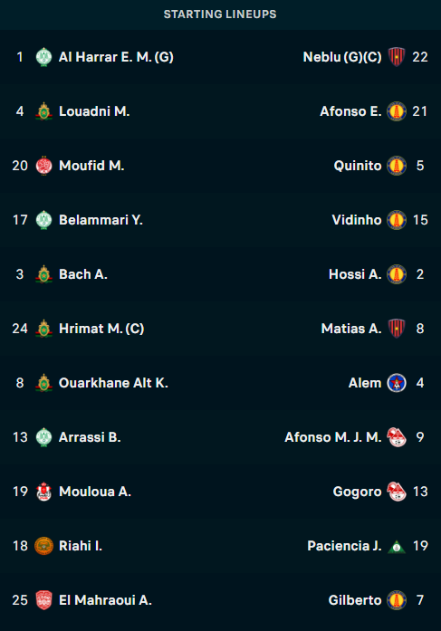The height and width of the screenshot is (631, 441).
Task: Select Gilberto in the lineup
Action: point(355,600)
